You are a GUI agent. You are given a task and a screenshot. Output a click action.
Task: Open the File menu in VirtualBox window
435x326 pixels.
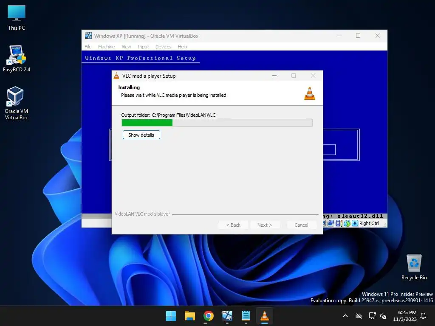tap(88, 47)
